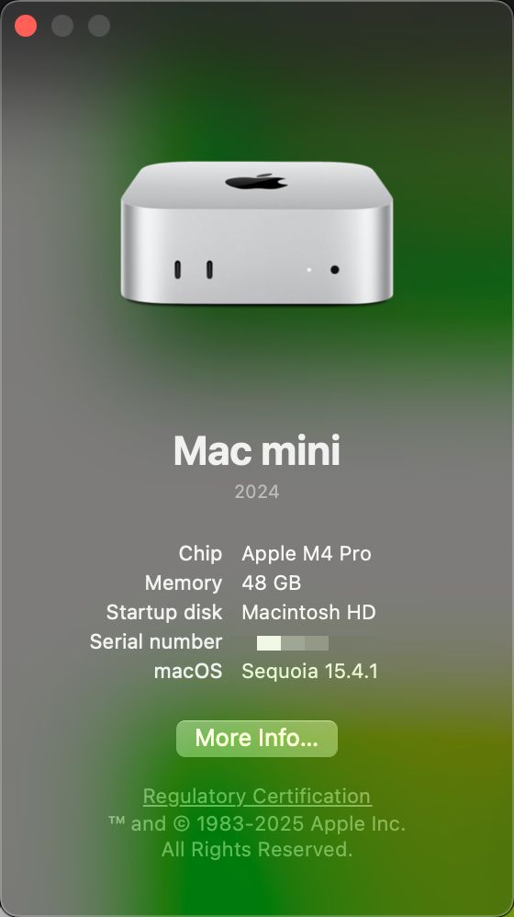This screenshot has height=917, width=514.
Task: Click the Memory label
Action: (x=184, y=583)
